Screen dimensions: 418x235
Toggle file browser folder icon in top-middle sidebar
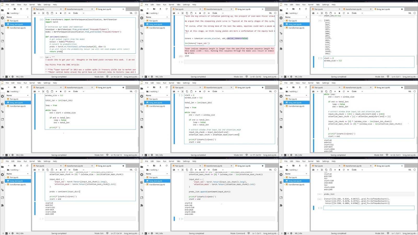(142, 10)
